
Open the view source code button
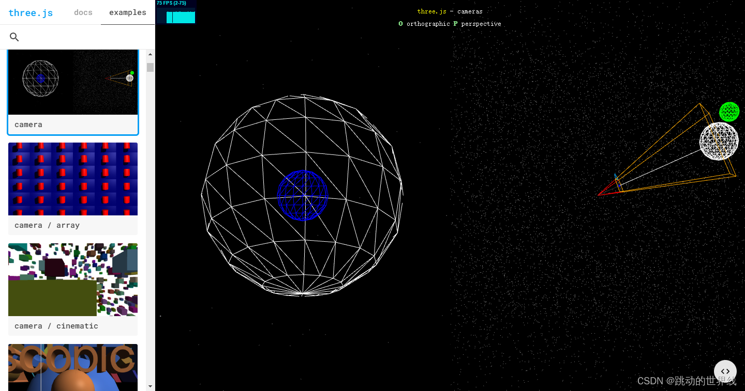725,371
